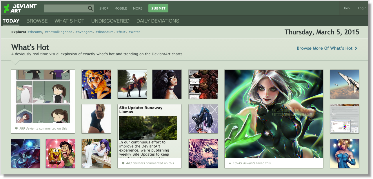This screenshot has width=373, height=179.
Task: Open the Site Update: Runaway Llamas headline
Action: 141,110
